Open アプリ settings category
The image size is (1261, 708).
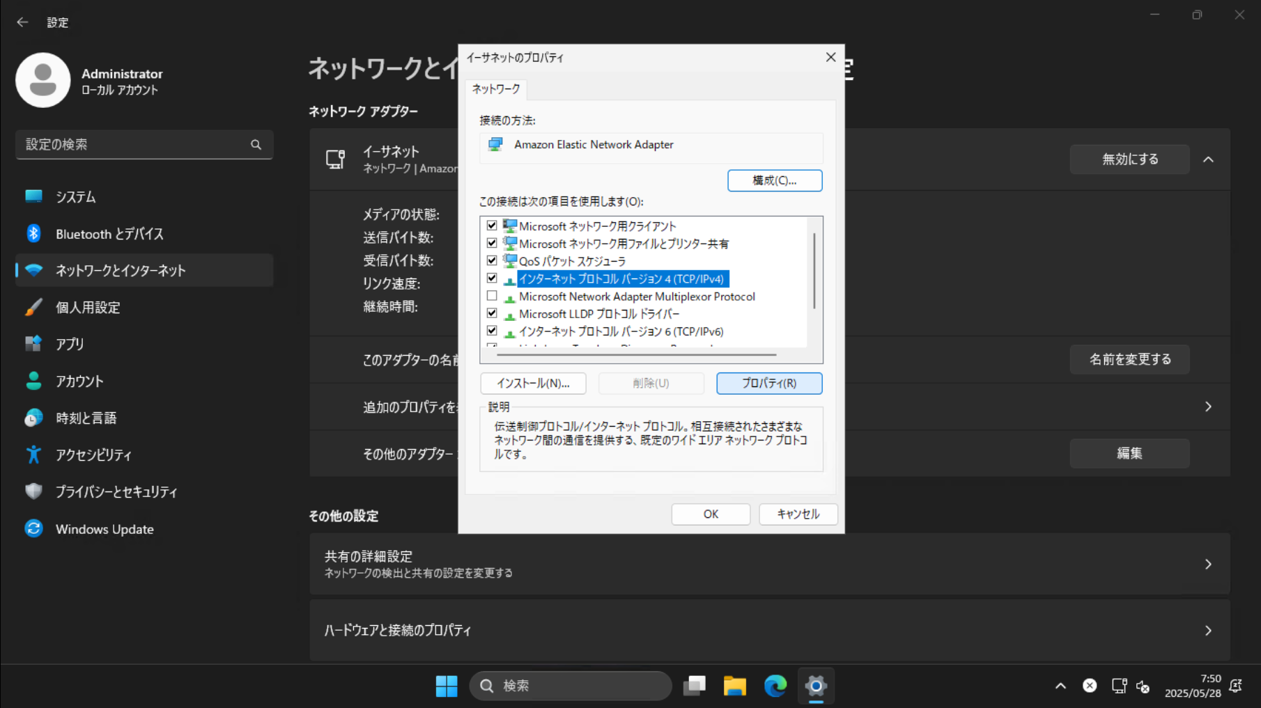coord(144,344)
